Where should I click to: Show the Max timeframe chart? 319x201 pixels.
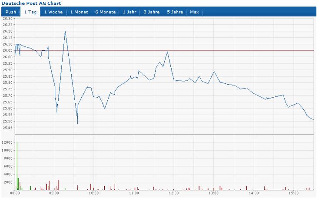195,12
